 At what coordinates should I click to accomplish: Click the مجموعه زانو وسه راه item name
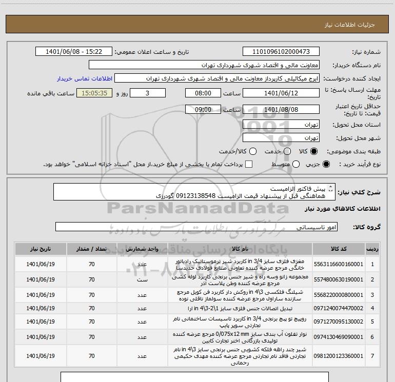point(240,279)
